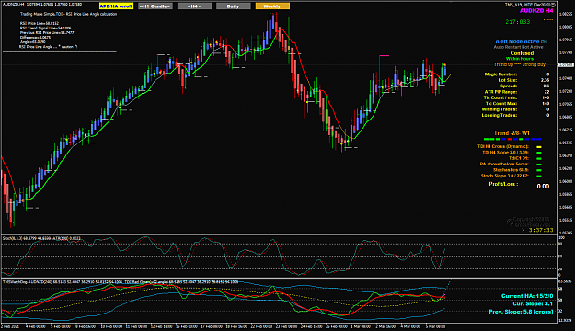Click the Profit/Loss 0.00 value

coord(543,187)
